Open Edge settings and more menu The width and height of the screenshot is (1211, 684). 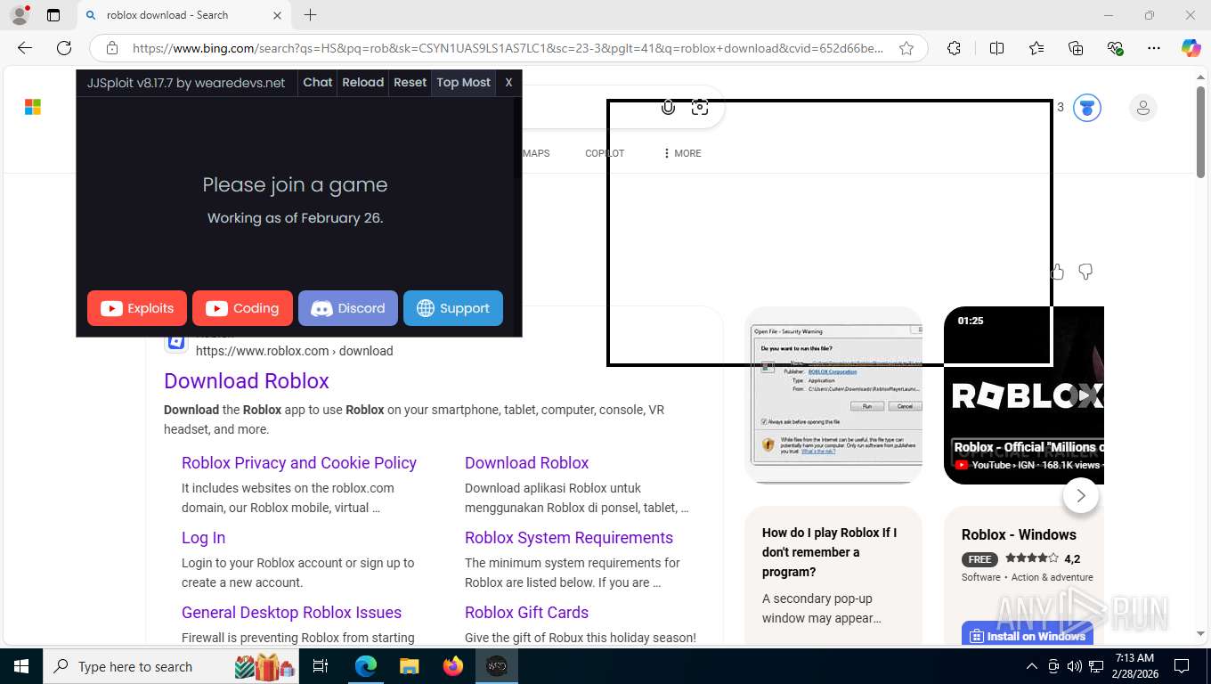[x=1154, y=48]
